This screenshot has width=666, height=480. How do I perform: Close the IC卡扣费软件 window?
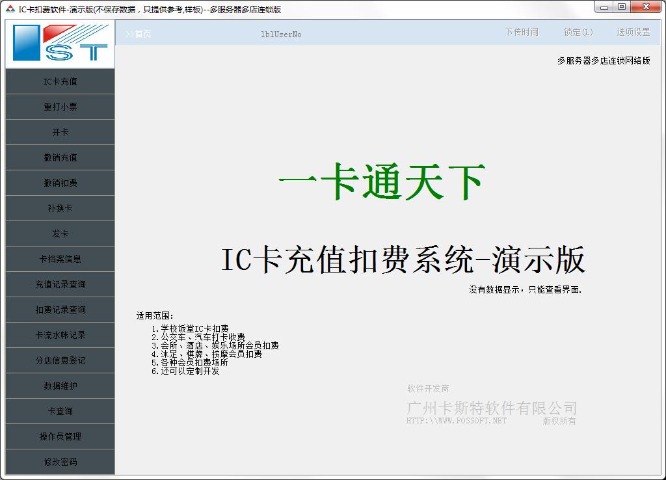click(646, 7)
